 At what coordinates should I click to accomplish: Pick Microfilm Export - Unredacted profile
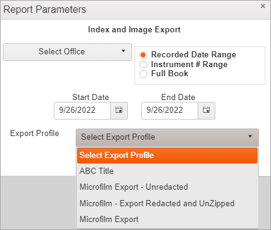point(167,187)
